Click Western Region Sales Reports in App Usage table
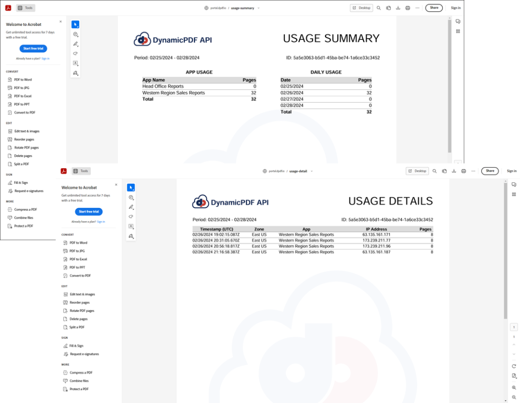Image resolution: width=520 pixels, height=403 pixels. pyautogui.click(x=174, y=93)
